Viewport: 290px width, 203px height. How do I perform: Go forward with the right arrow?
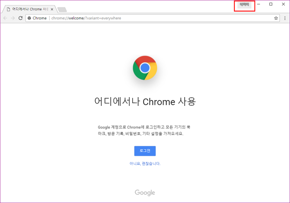click(x=13, y=18)
